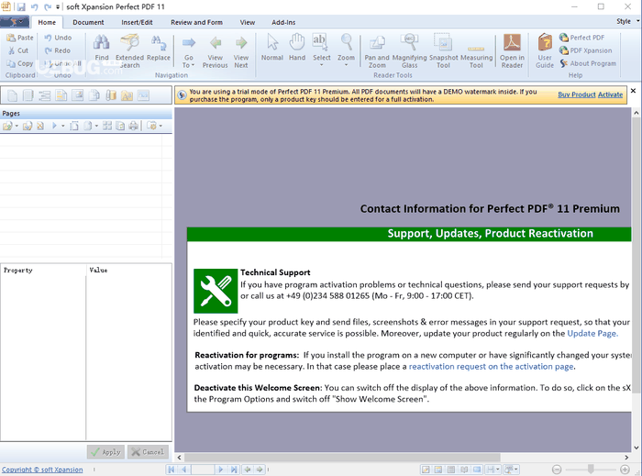Open the View tab
This screenshot has height=476, width=642.
coord(248,23)
